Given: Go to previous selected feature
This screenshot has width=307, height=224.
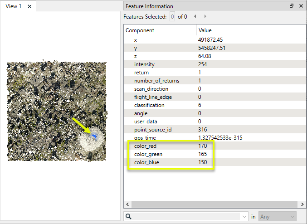Looking at the screenshot, I should click(x=195, y=17).
